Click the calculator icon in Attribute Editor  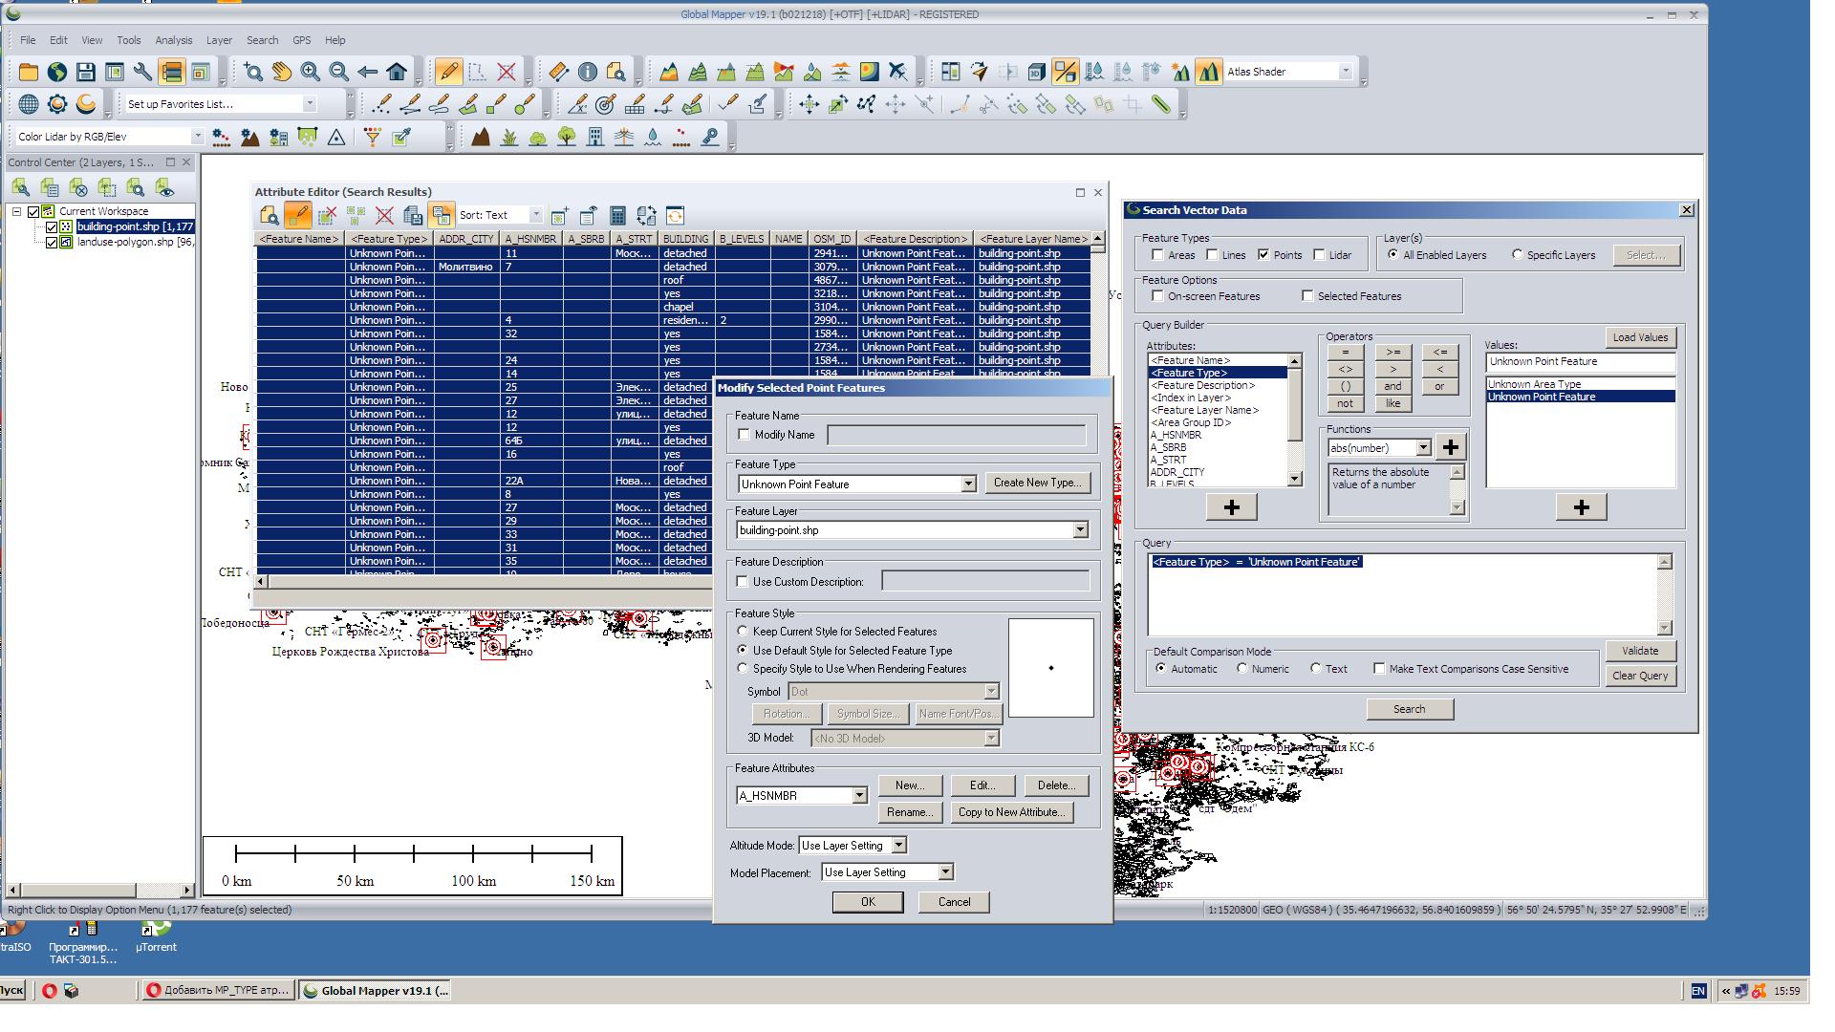(617, 215)
